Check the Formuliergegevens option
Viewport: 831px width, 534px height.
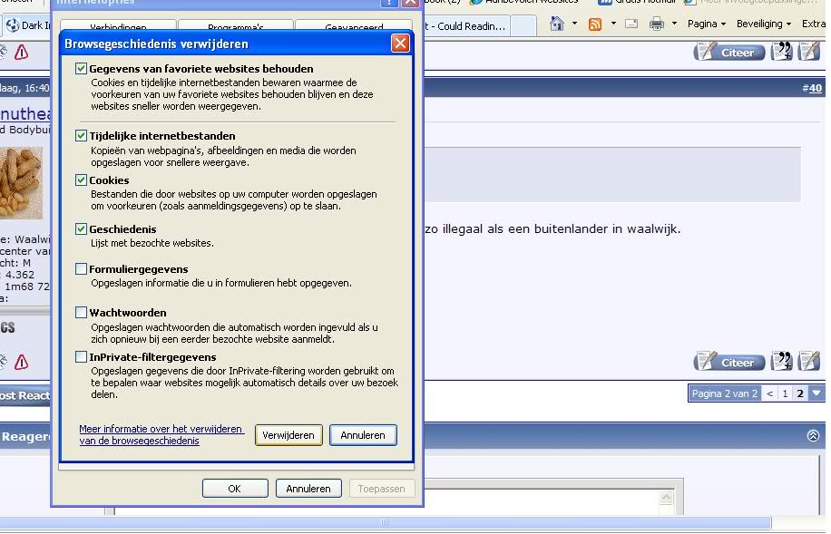82,269
